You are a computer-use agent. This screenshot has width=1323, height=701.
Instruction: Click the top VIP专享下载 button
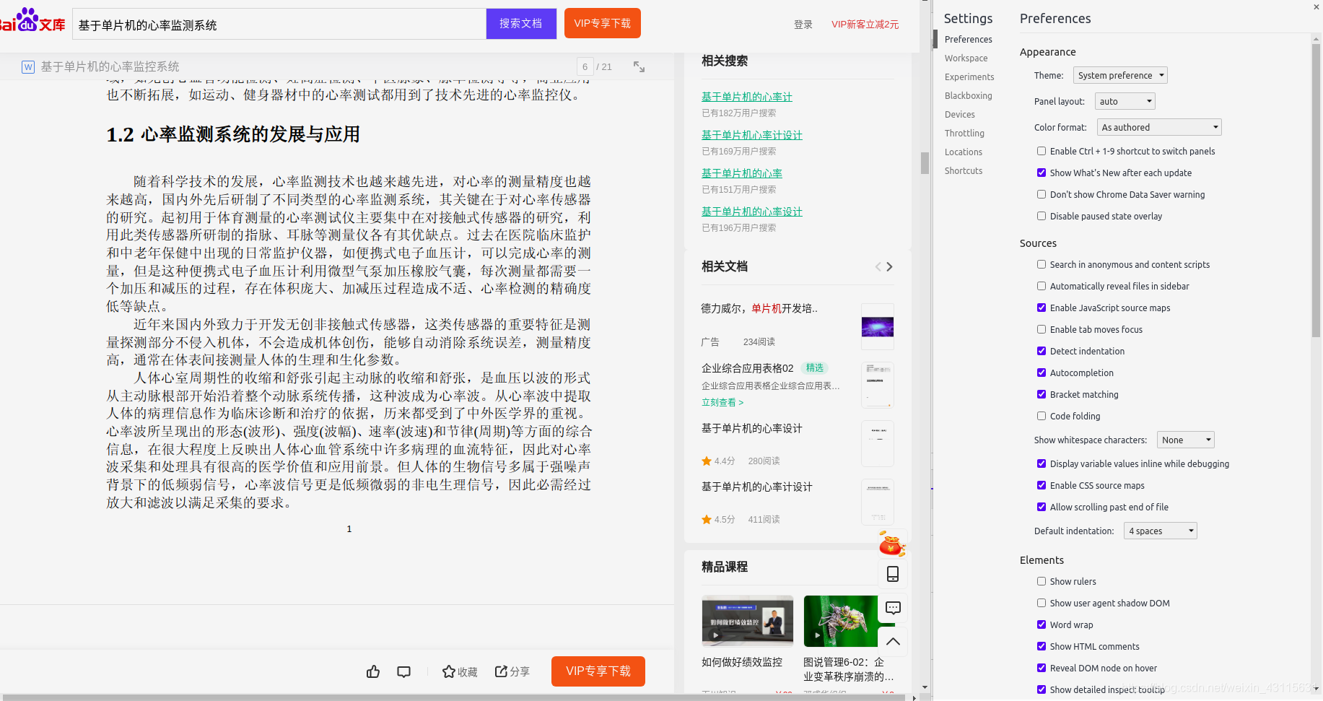(602, 23)
